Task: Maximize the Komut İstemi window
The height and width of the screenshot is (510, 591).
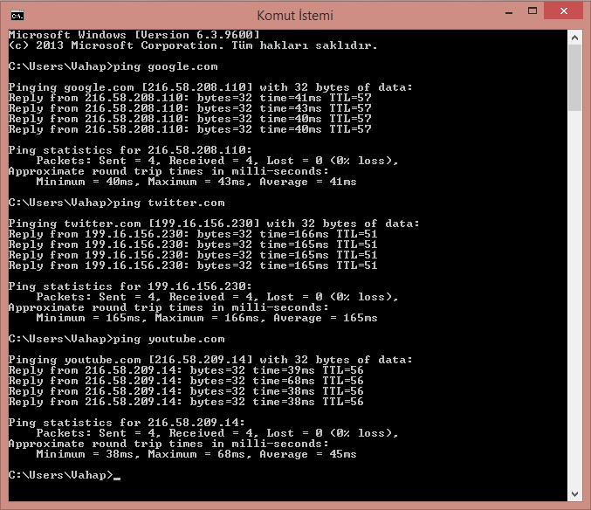Action: pos(533,11)
